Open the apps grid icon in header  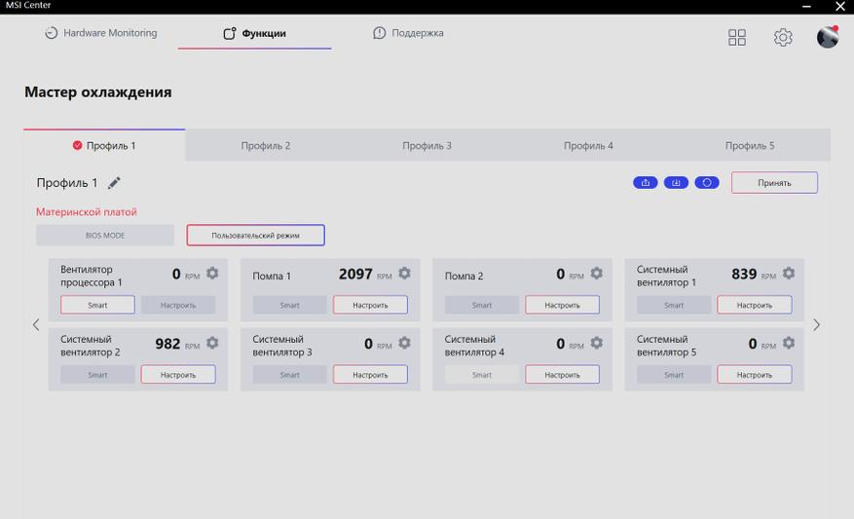[x=737, y=38]
